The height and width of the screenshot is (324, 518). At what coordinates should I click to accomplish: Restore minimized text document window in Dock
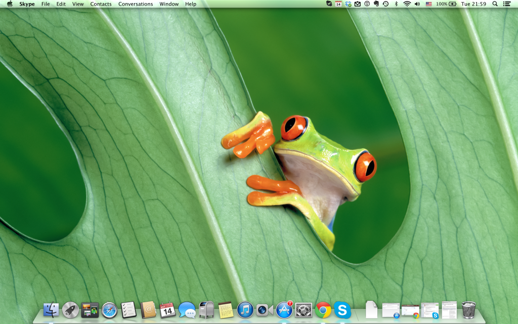click(x=449, y=310)
